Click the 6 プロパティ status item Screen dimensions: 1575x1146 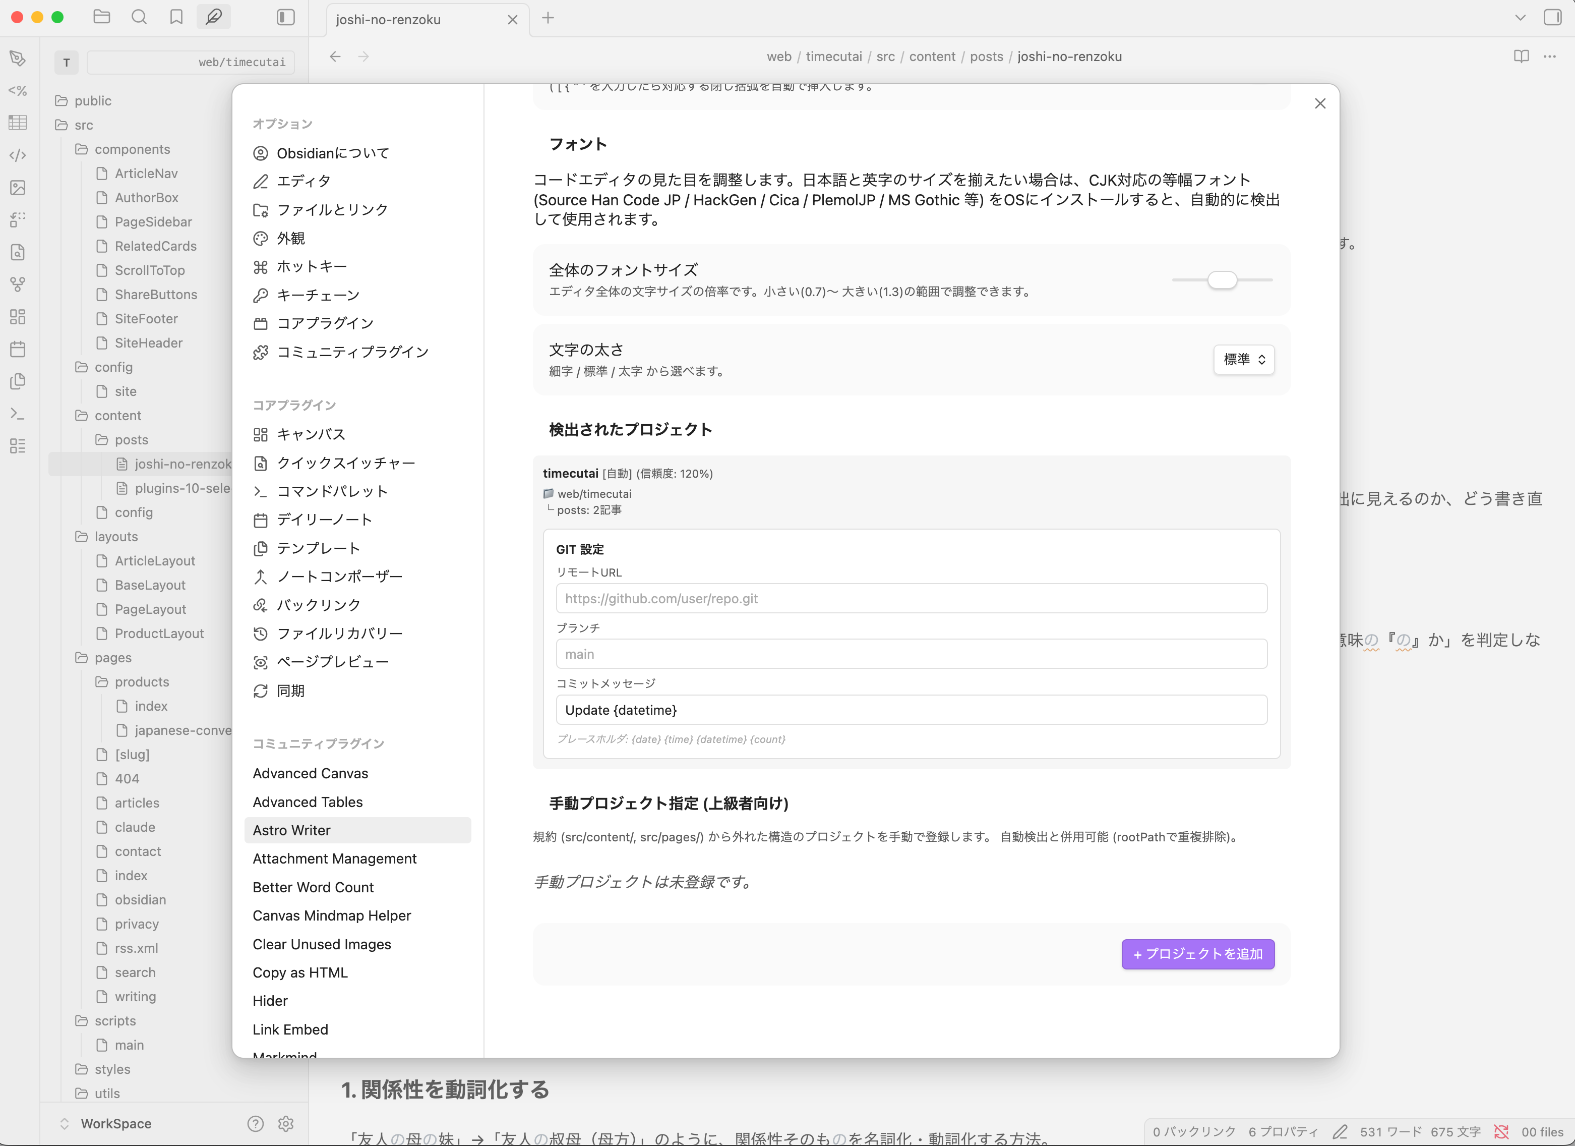coord(1283,1131)
